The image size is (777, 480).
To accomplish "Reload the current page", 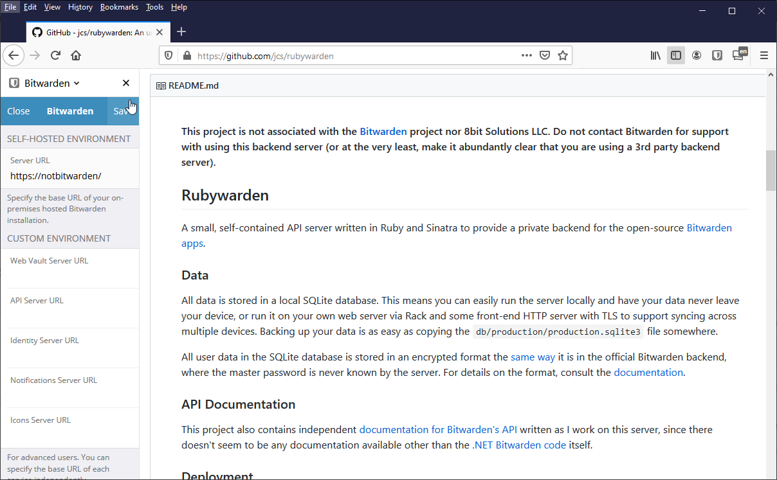I will pyautogui.click(x=55, y=55).
